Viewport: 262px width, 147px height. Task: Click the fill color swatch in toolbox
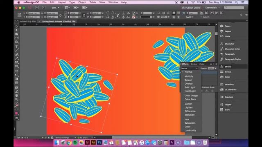16,114
